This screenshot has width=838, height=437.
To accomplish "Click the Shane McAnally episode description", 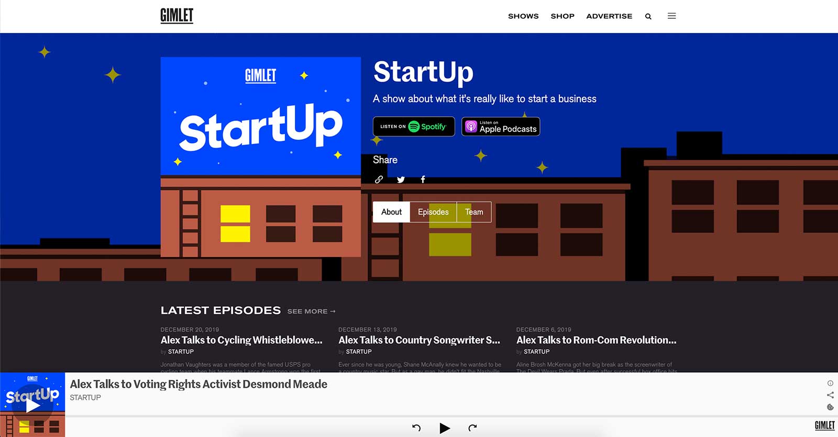I will (420, 367).
